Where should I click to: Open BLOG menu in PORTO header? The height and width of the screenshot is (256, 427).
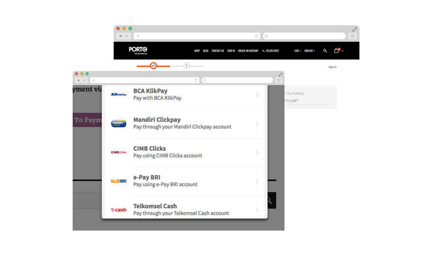click(x=205, y=51)
